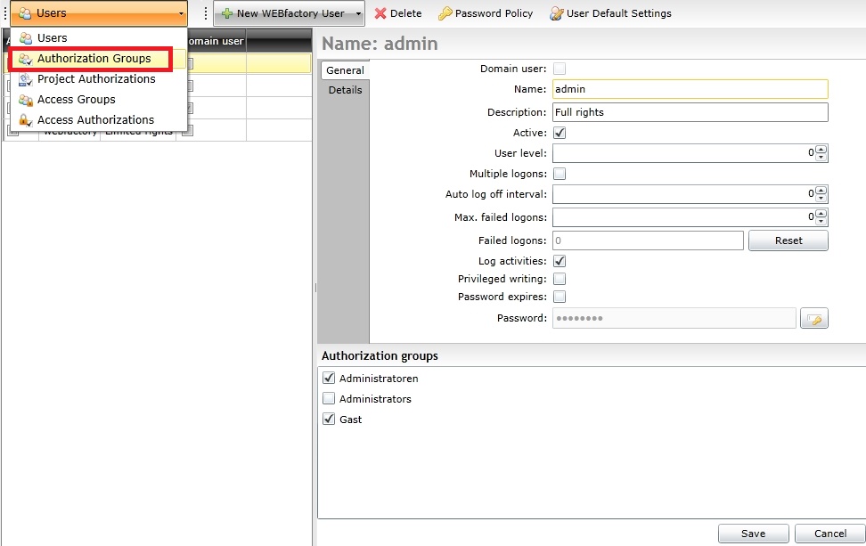866x546 pixels.
Task: Click the Delete red X icon
Action: click(x=380, y=13)
